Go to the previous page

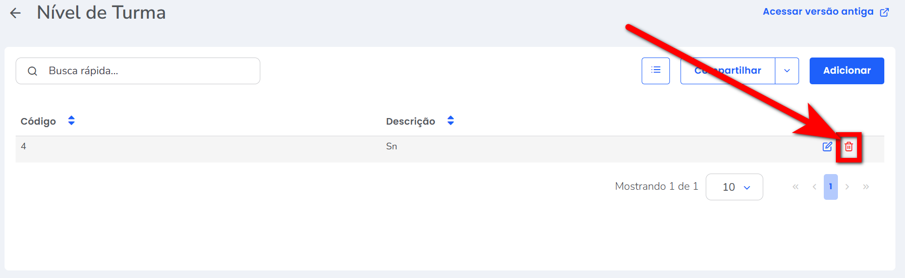(x=814, y=187)
